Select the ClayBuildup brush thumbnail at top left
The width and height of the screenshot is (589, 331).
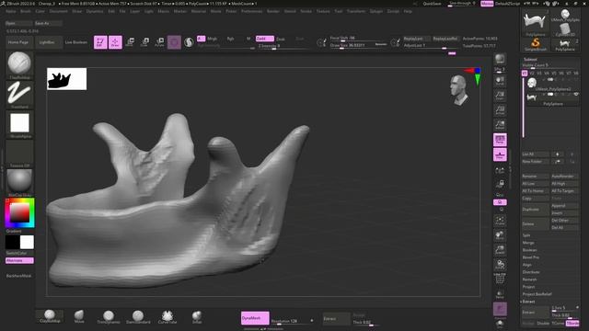pos(19,64)
